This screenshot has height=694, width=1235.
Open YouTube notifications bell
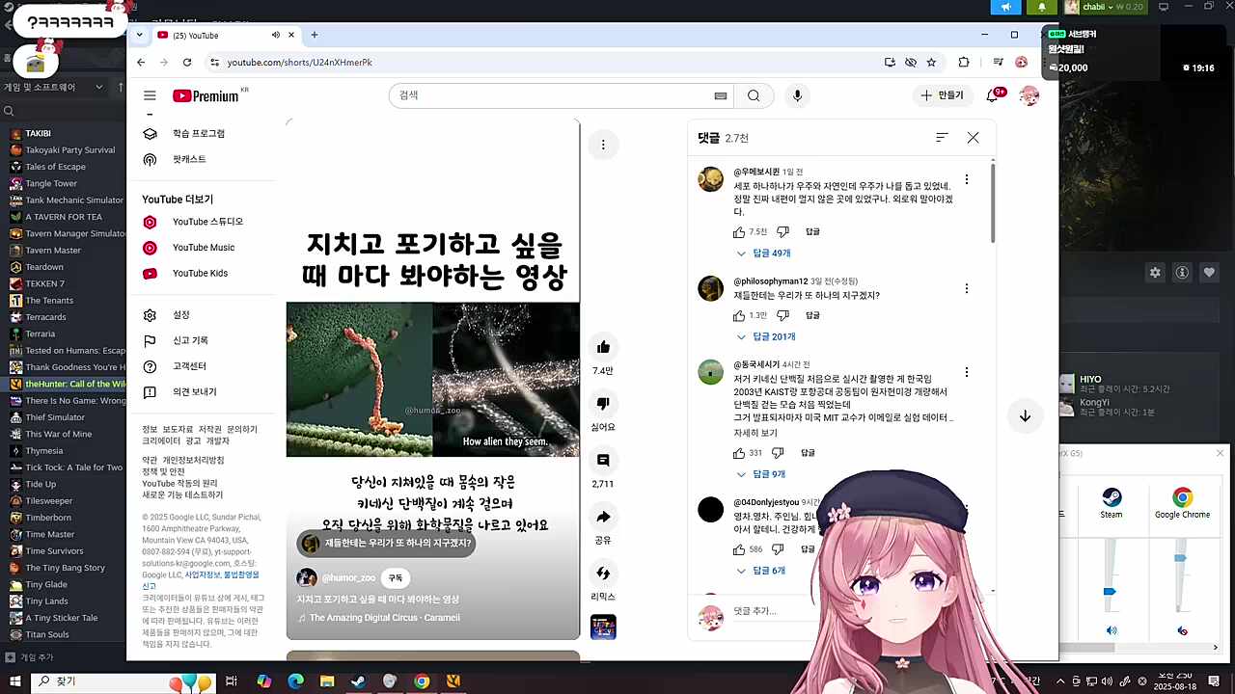(x=992, y=95)
